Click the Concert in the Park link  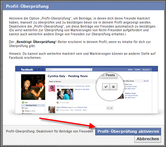point(82,89)
